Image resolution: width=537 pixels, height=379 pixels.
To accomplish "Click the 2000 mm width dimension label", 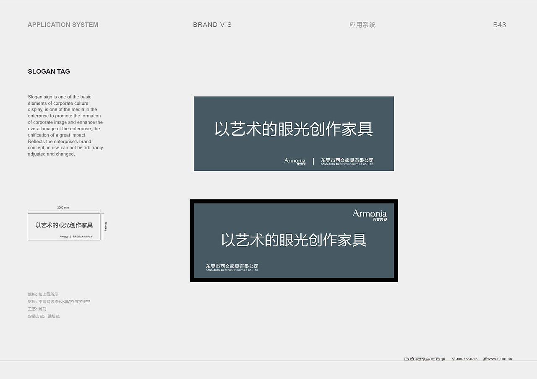I will pos(63,208).
